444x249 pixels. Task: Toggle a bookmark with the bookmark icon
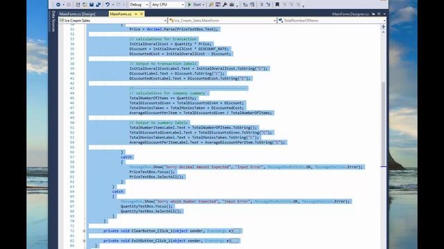coord(277,5)
